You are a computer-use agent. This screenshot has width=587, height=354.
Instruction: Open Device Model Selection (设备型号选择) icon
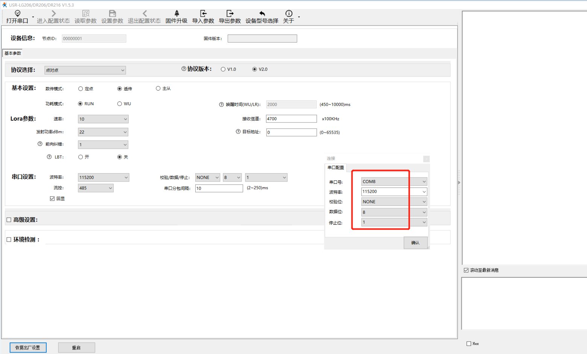coord(262,14)
